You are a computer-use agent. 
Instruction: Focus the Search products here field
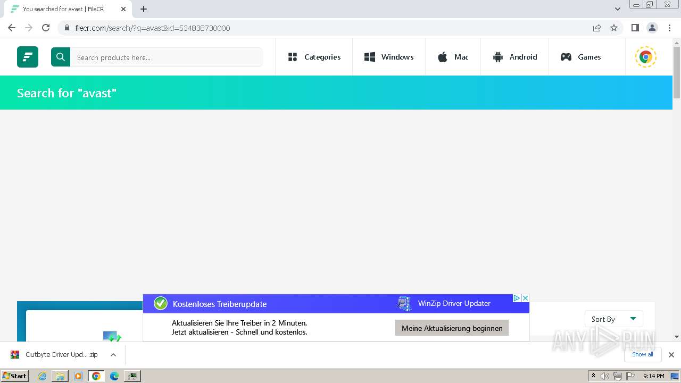166,57
